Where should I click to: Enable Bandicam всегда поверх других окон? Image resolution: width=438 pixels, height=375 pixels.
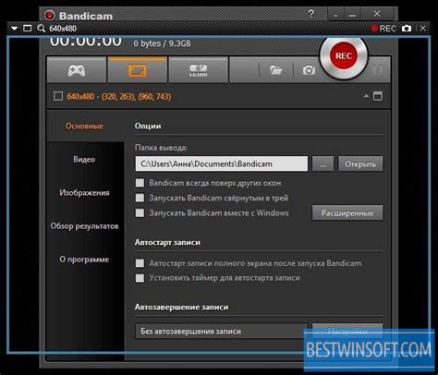140,183
